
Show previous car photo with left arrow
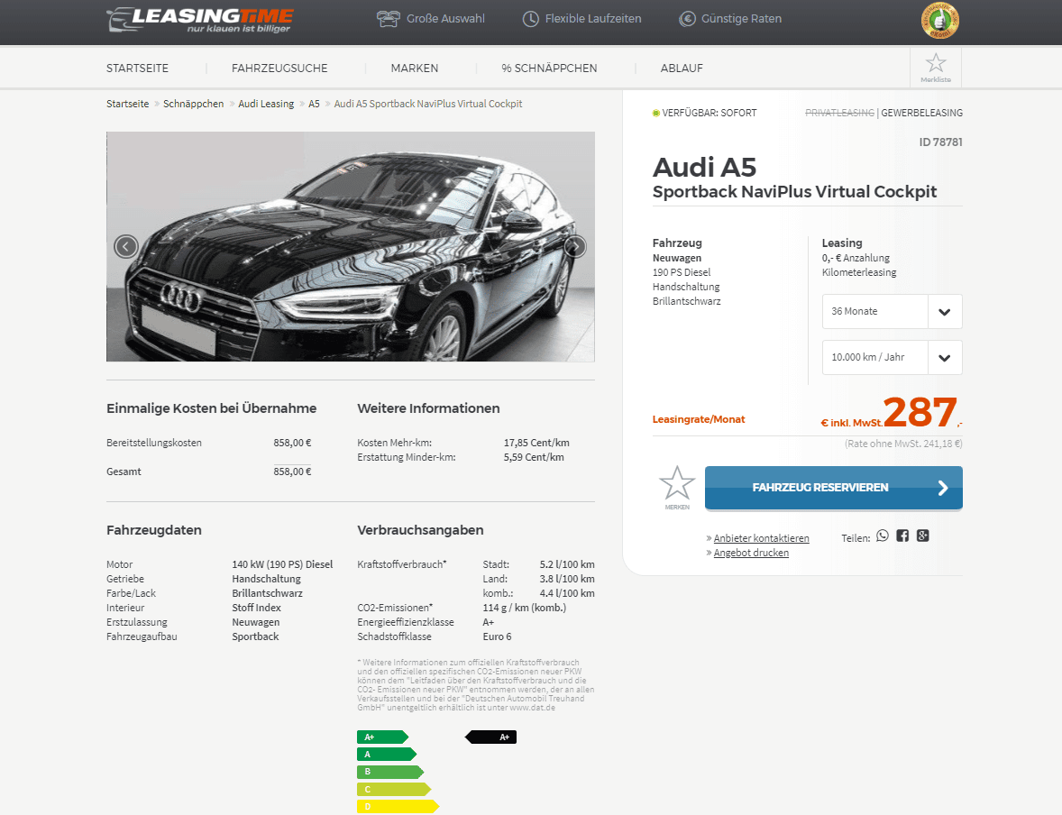[x=126, y=247]
